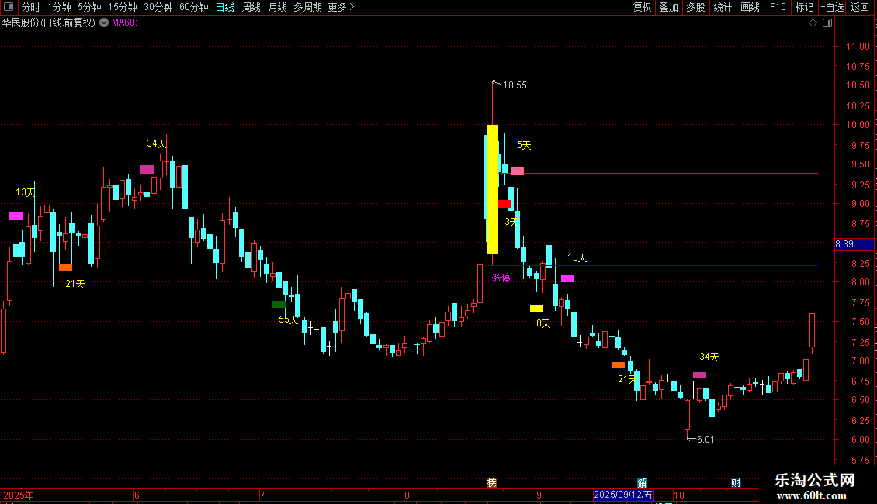The height and width of the screenshot is (504, 877).
Task: Click the 6.01 low price label
Action: click(705, 439)
